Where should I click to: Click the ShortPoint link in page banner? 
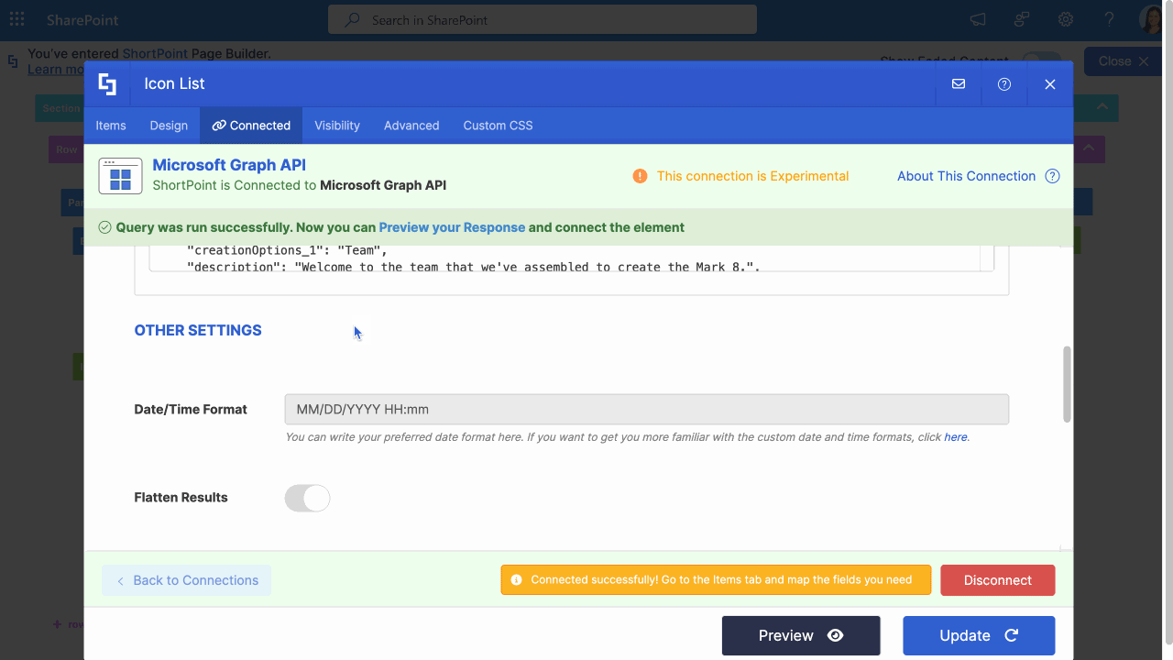(154, 54)
